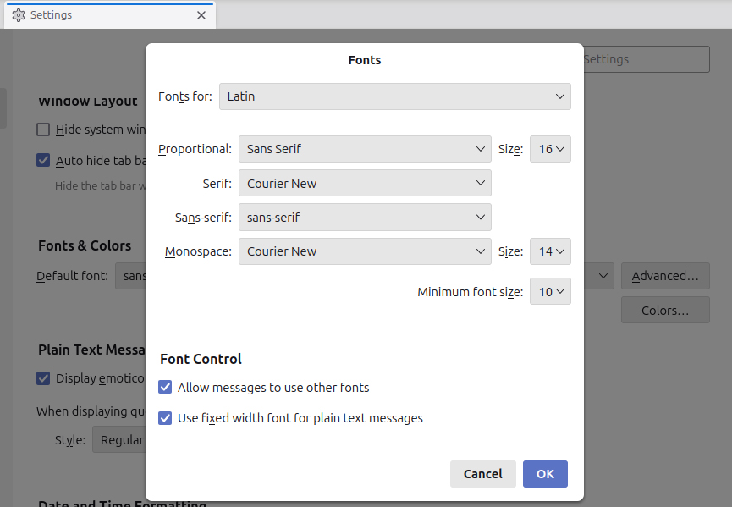
Task: Open the Minimum font size dropdown
Action: point(550,292)
